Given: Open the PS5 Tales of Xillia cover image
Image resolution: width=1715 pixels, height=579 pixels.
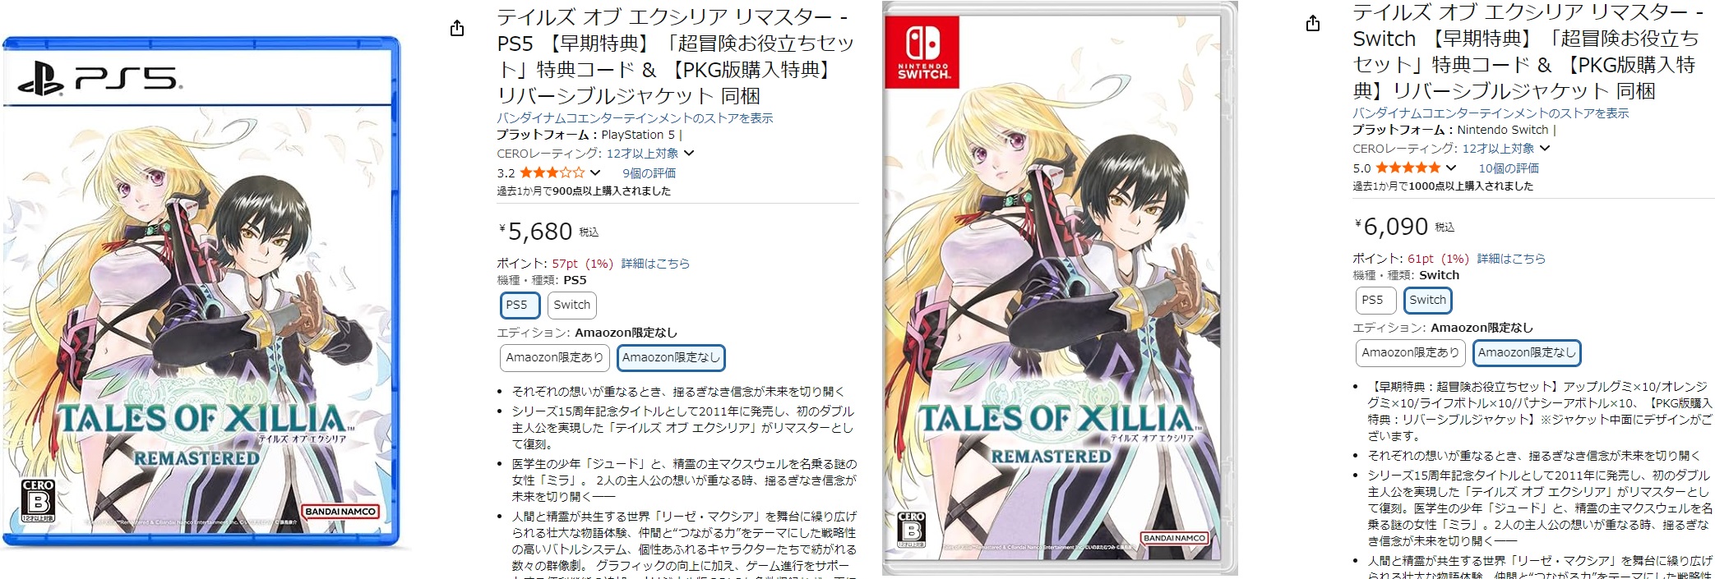Looking at the screenshot, I should click(201, 292).
